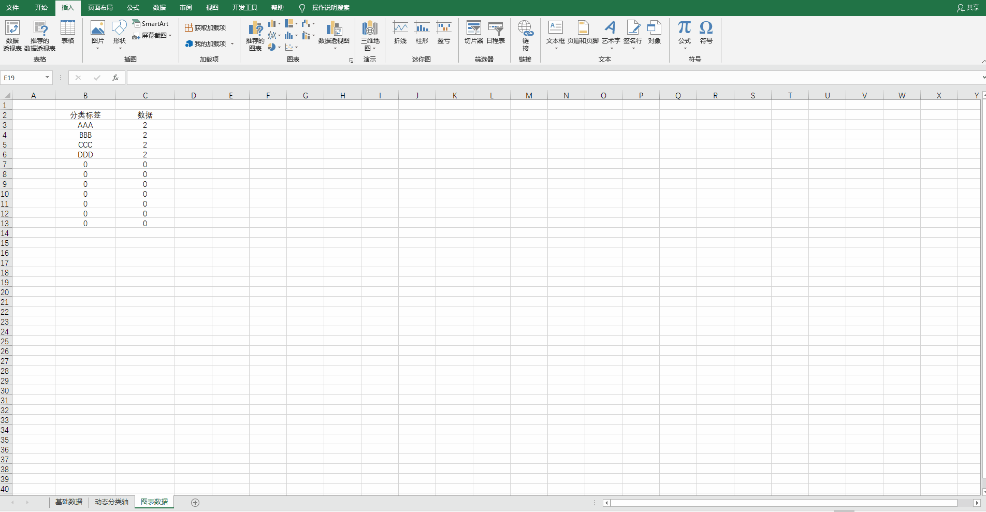
Task: Insert a hyperlink (链接)
Action: [525, 36]
